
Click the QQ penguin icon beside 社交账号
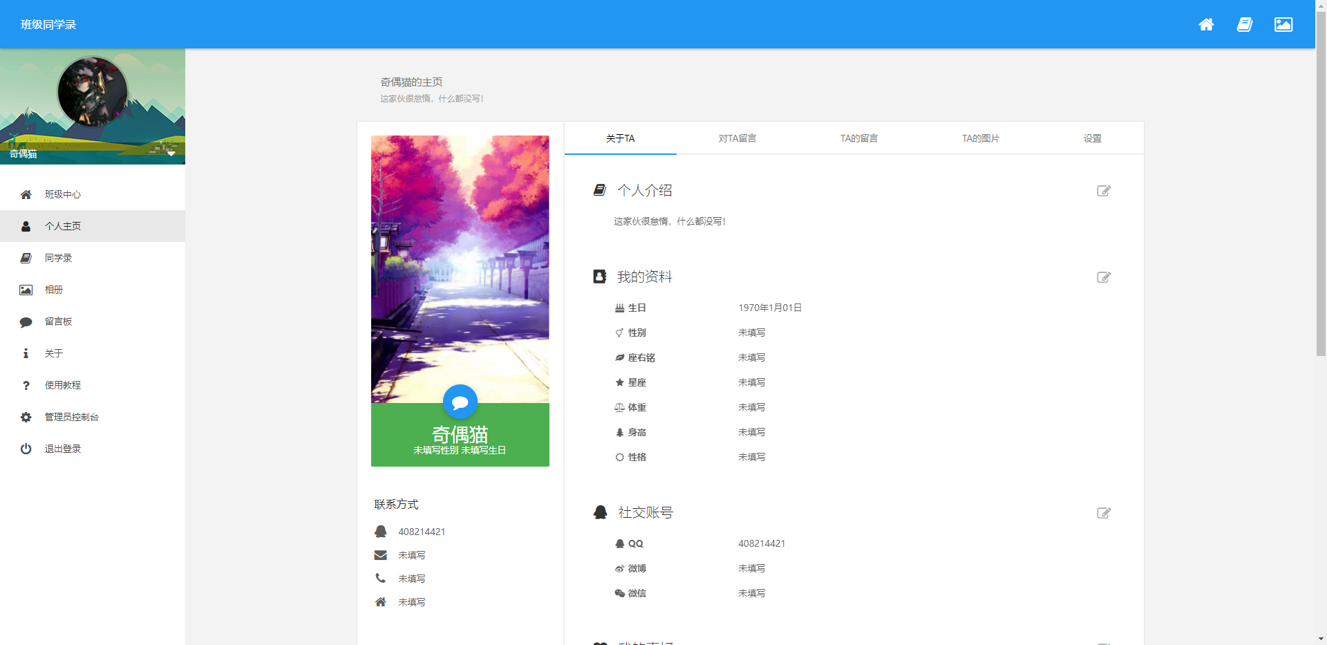pos(600,512)
